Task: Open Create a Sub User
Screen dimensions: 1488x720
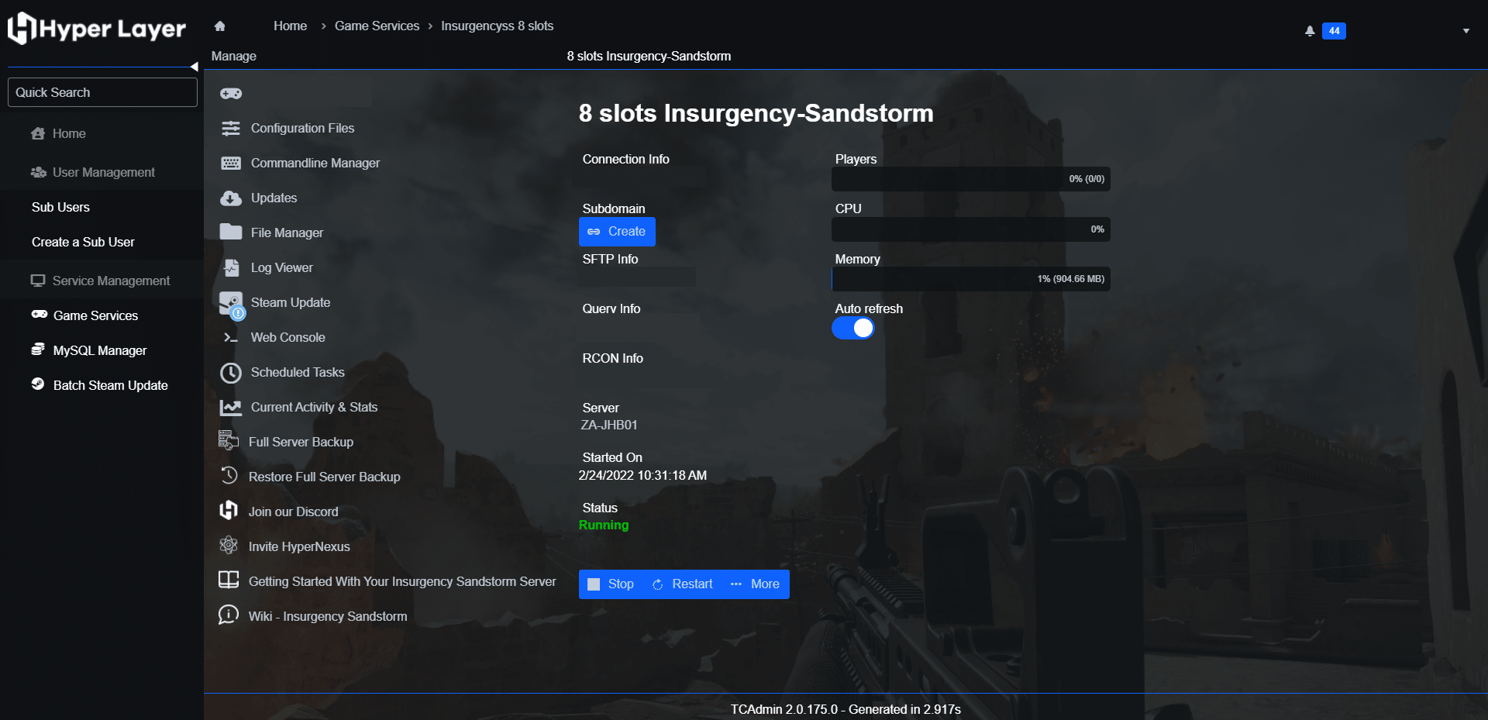Action: 83,242
